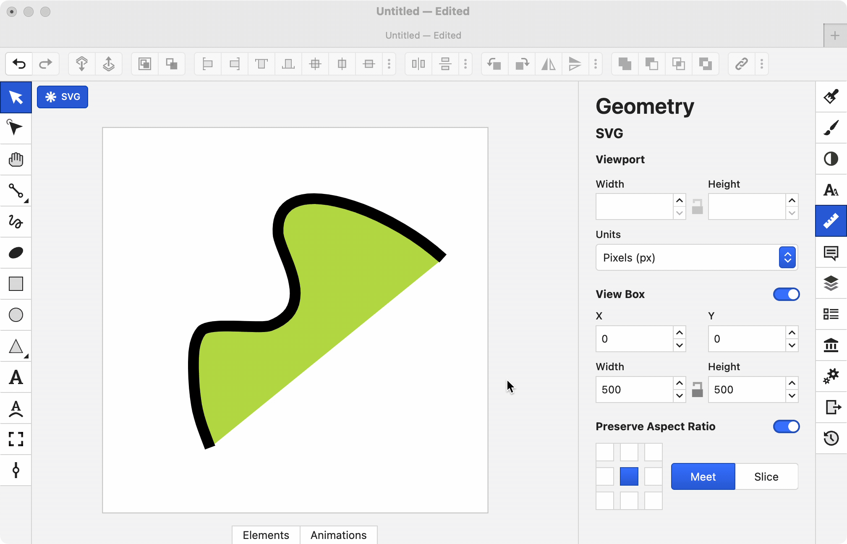Click the Undo arrow button

[x=19, y=64]
